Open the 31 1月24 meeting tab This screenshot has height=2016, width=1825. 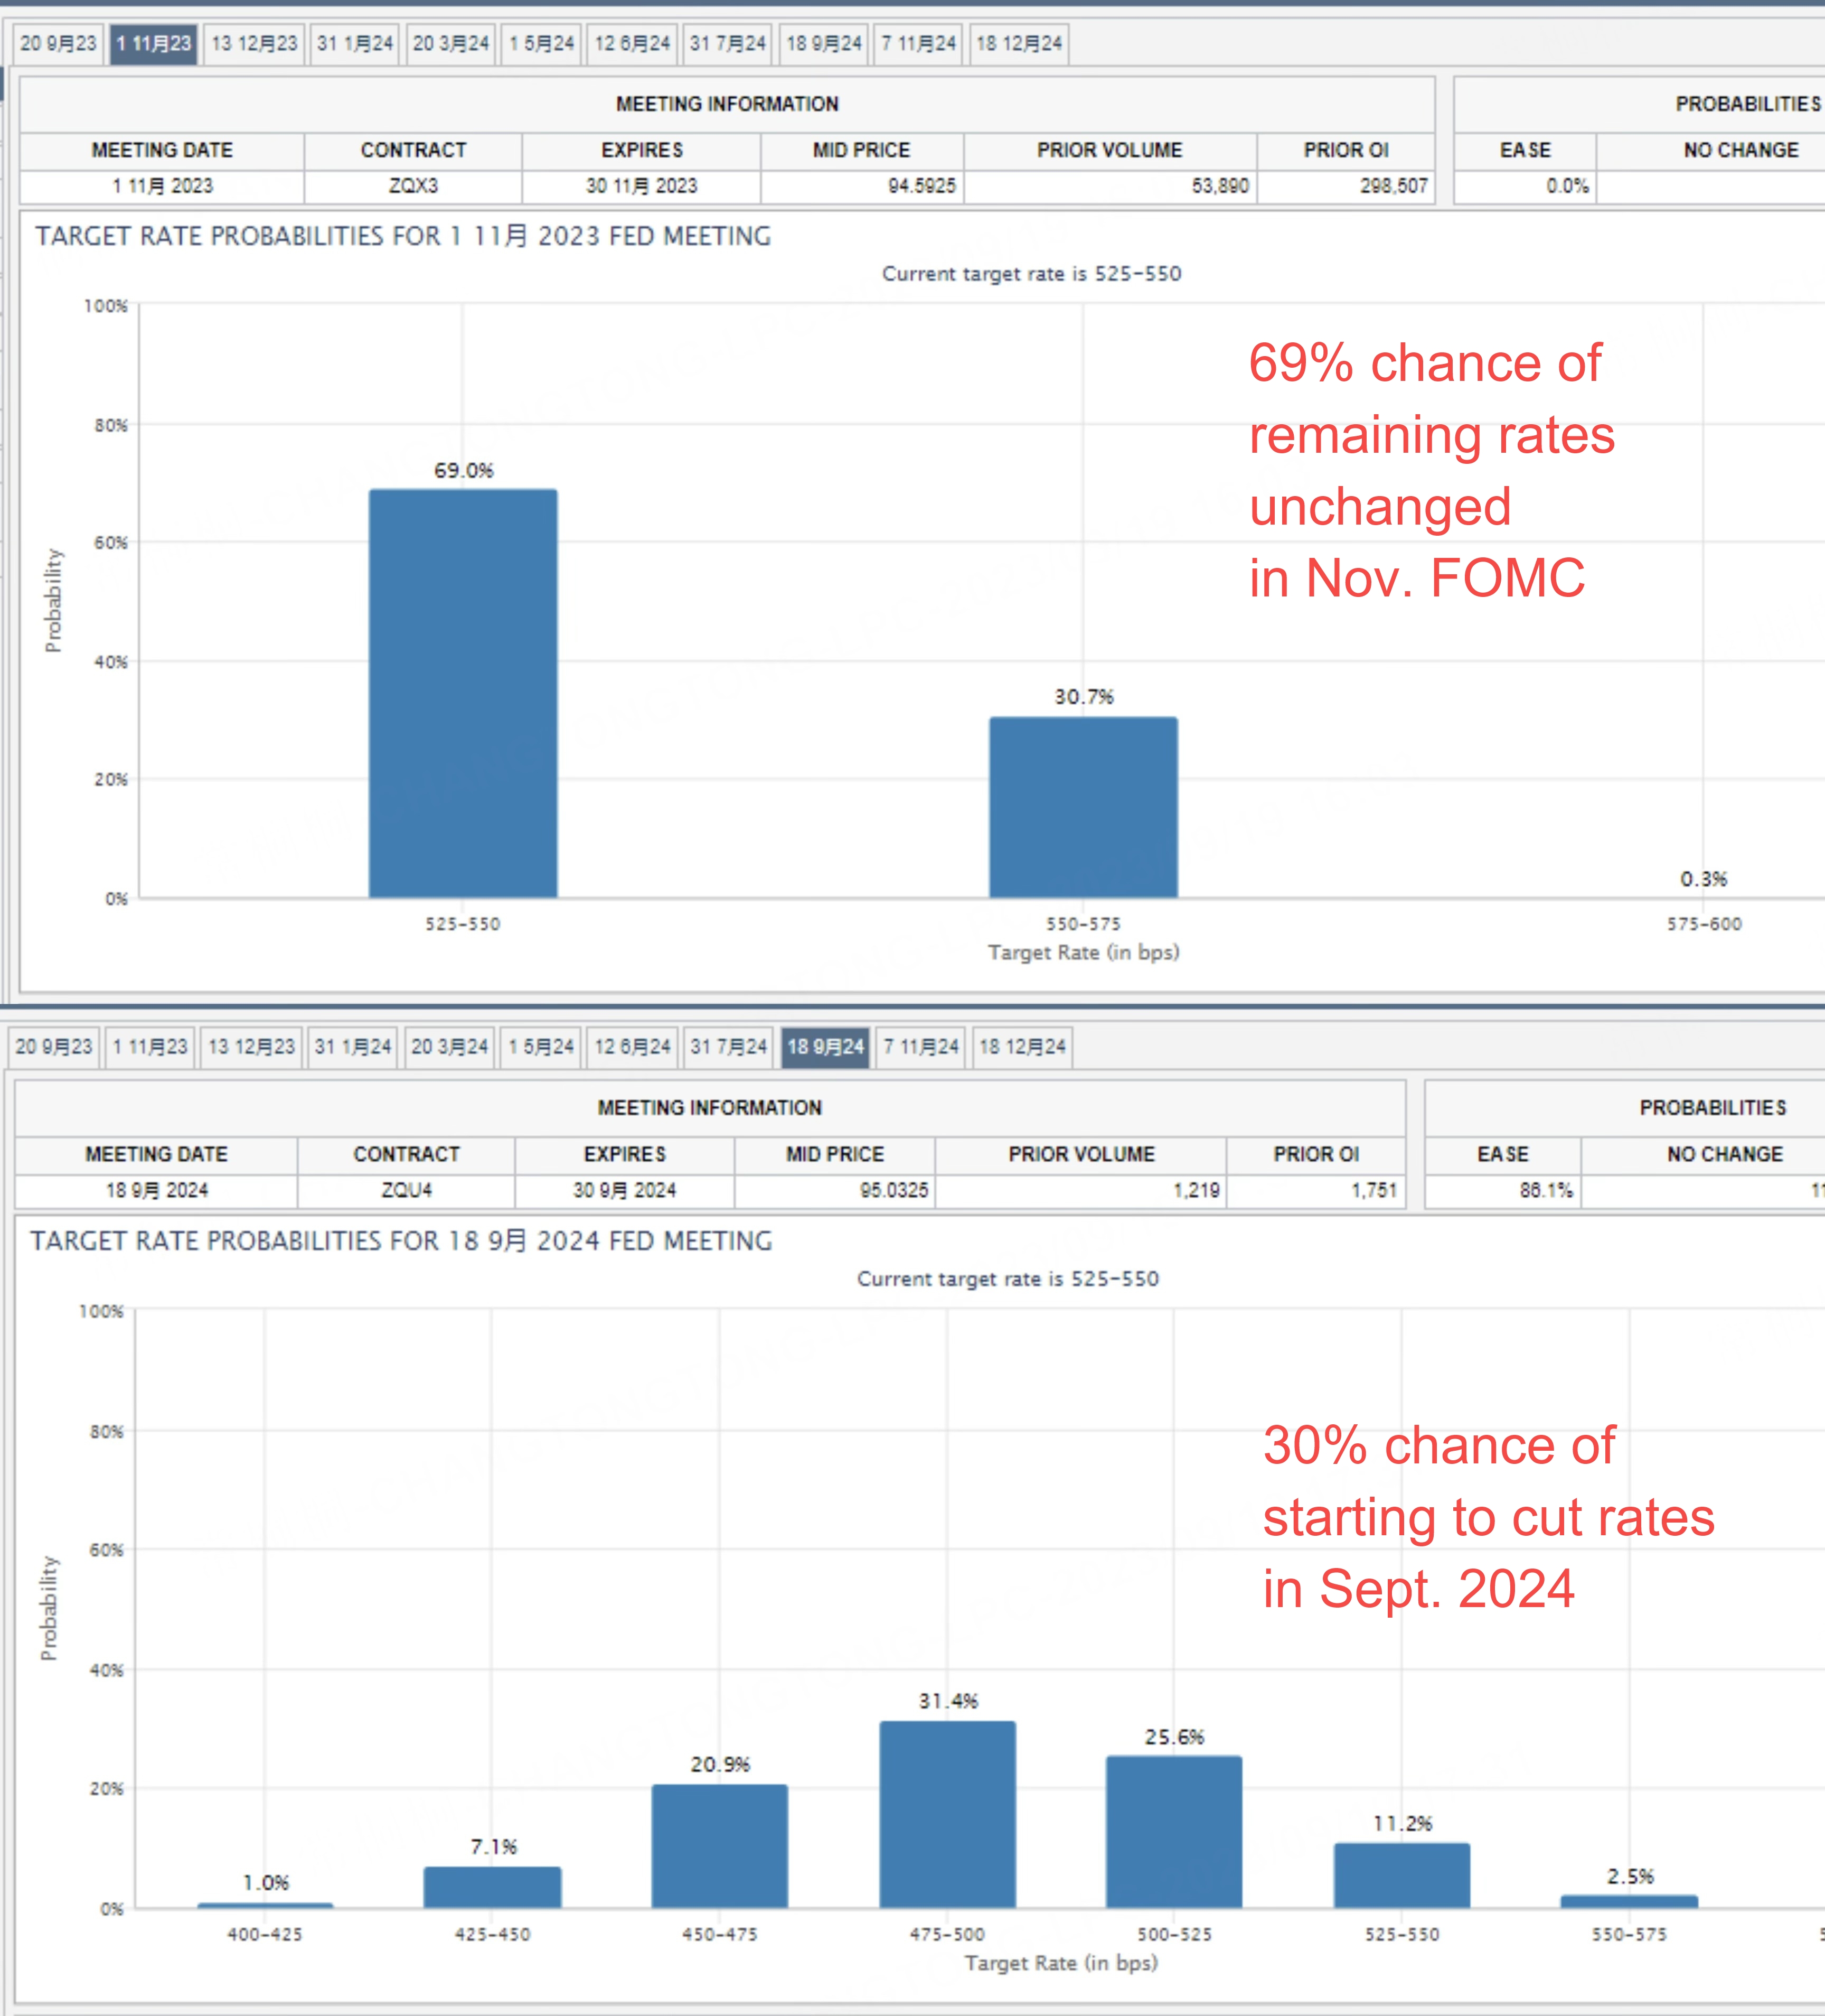pos(353,43)
